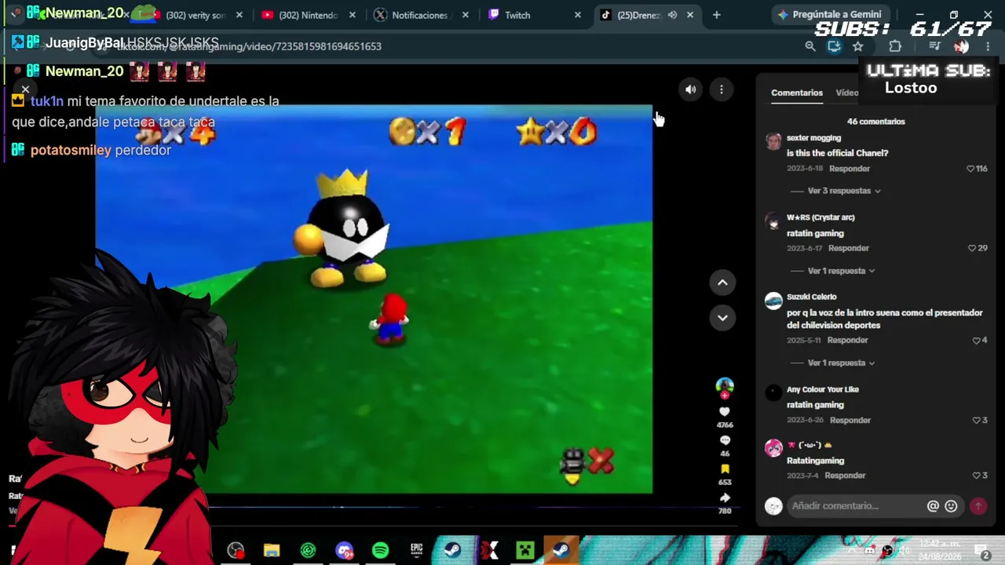Reply to W★RS (Crystar arc) comment
1005x565 pixels.
tap(849, 248)
